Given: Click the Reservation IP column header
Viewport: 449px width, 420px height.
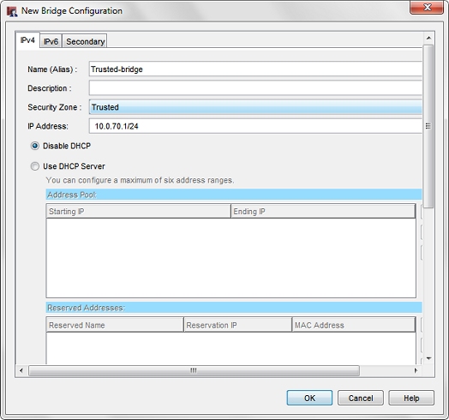Looking at the screenshot, I should 237,325.
